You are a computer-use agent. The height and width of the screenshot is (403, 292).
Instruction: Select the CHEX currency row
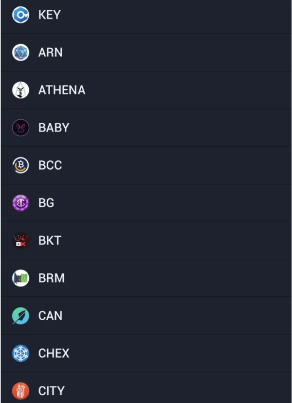pyautogui.click(x=146, y=353)
